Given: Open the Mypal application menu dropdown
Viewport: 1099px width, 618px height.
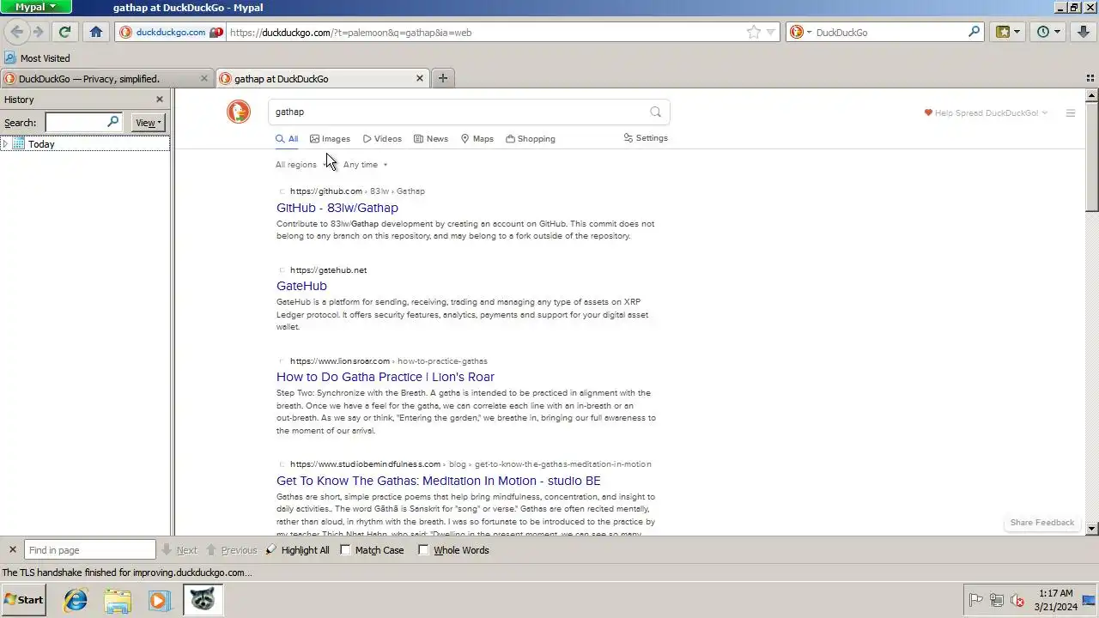Looking at the screenshot, I should click(x=36, y=7).
